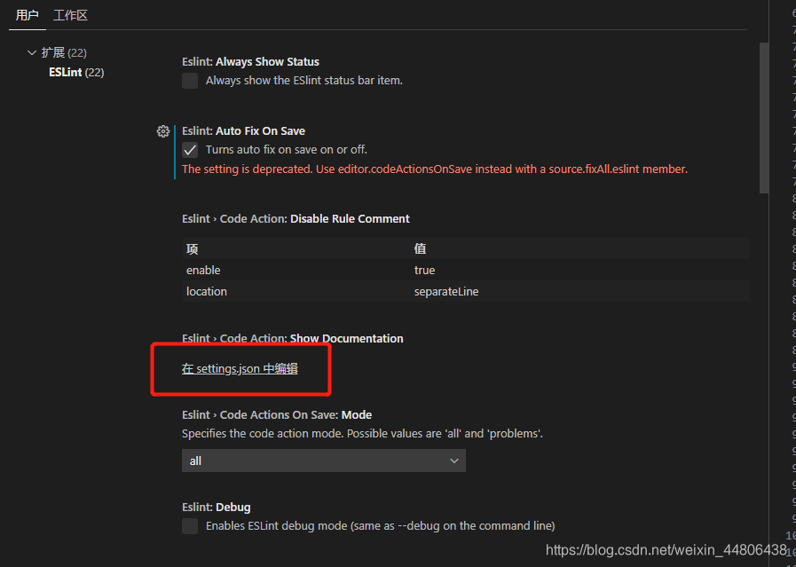Select ESLint (22) in the settings tree
This screenshot has width=796, height=567.
click(76, 72)
